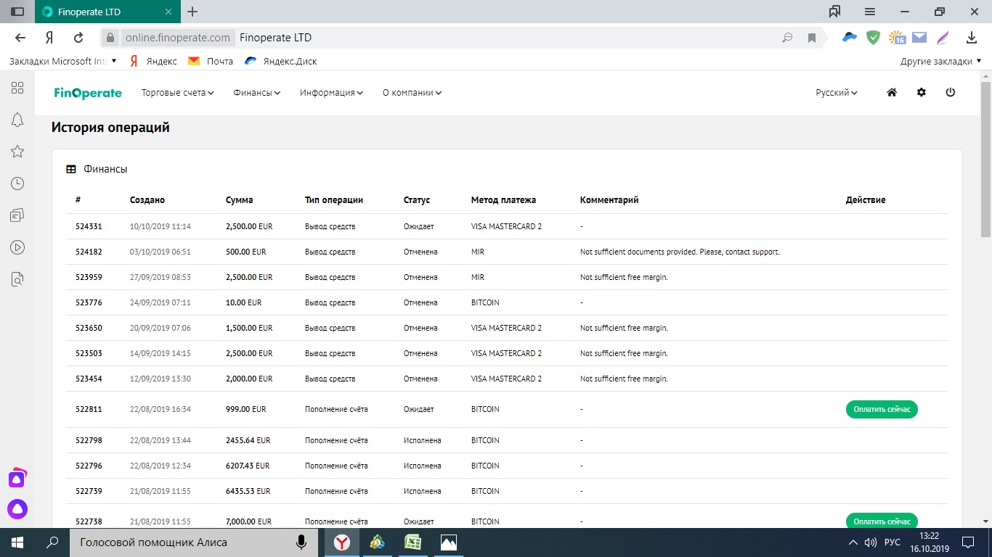Viewport: 992px width, 557px height.
Task: Click the Not sufficient documents provided comment
Action: pyautogui.click(x=680, y=252)
